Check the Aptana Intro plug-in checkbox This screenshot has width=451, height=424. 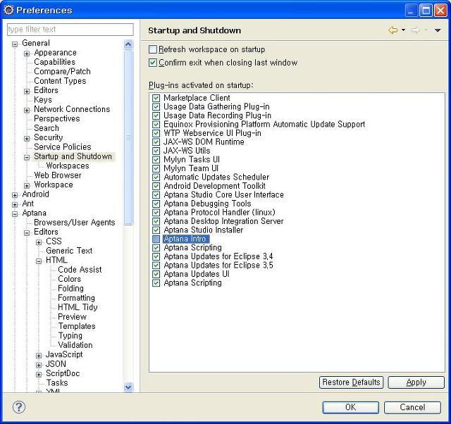click(x=156, y=239)
